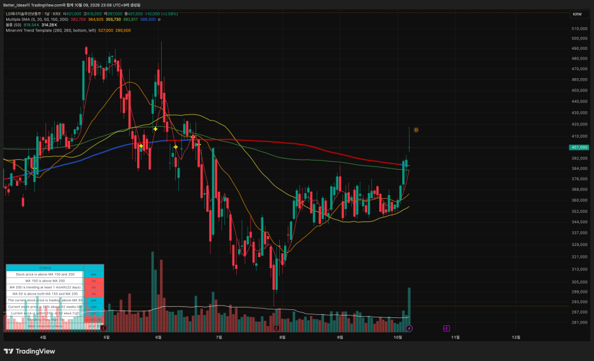Click the red E earnings marker beside Criteria table
Image resolution: width=594 pixels, height=361 pixels.
[103, 328]
